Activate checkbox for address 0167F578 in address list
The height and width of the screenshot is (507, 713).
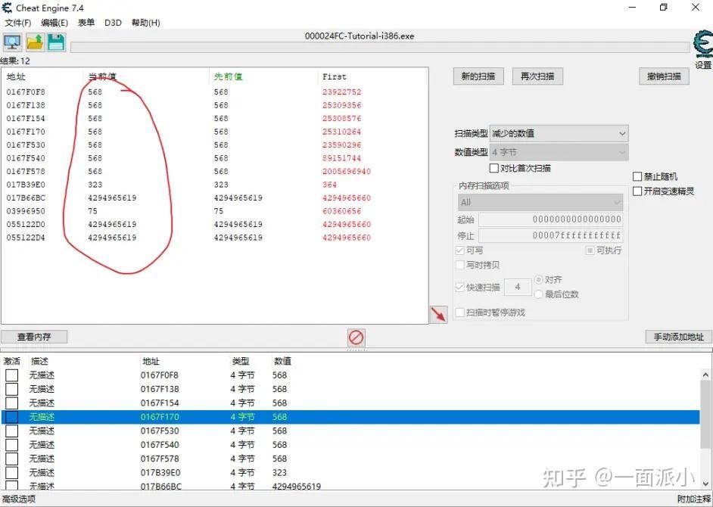point(12,459)
